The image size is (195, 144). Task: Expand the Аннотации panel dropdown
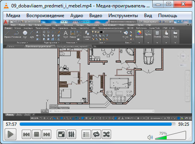72,42
